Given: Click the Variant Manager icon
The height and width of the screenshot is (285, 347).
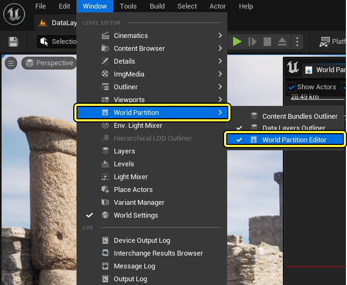Looking at the screenshot, I should pos(105,202).
